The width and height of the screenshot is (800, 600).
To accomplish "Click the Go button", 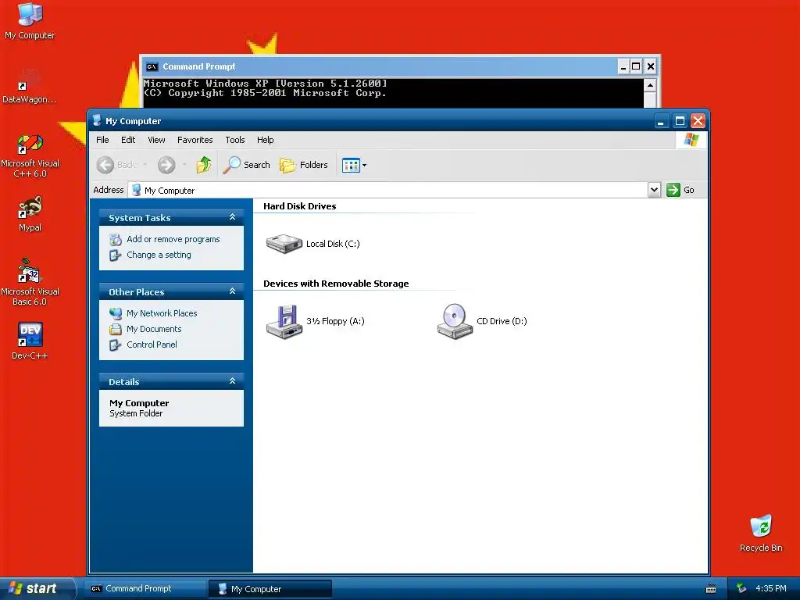I will tap(680, 190).
